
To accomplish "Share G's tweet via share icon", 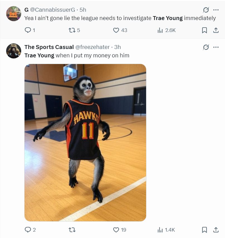I will 216,30.
